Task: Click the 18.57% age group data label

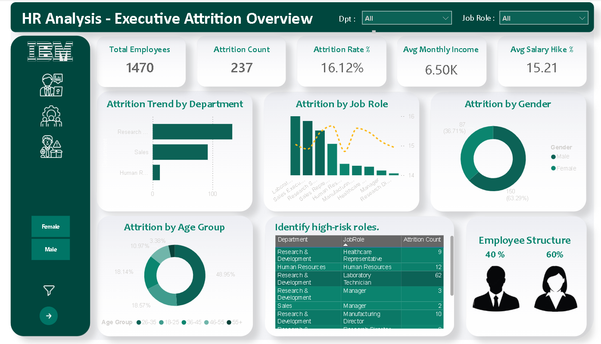Action: point(141,305)
